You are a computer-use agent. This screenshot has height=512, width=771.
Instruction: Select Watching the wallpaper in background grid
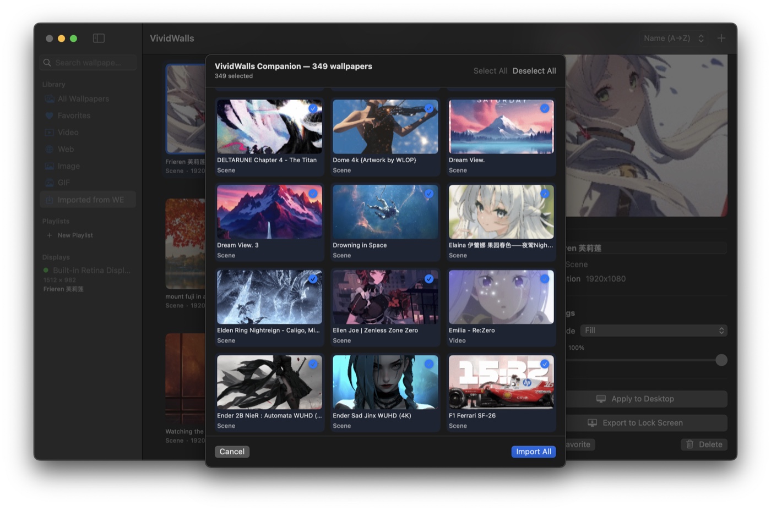[x=186, y=378]
